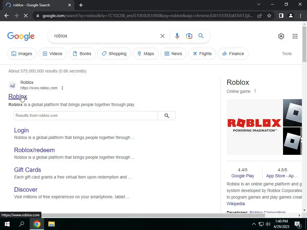Open the Roblox/redeem sitelink
The width and height of the screenshot is (307, 230).
(x=34, y=150)
